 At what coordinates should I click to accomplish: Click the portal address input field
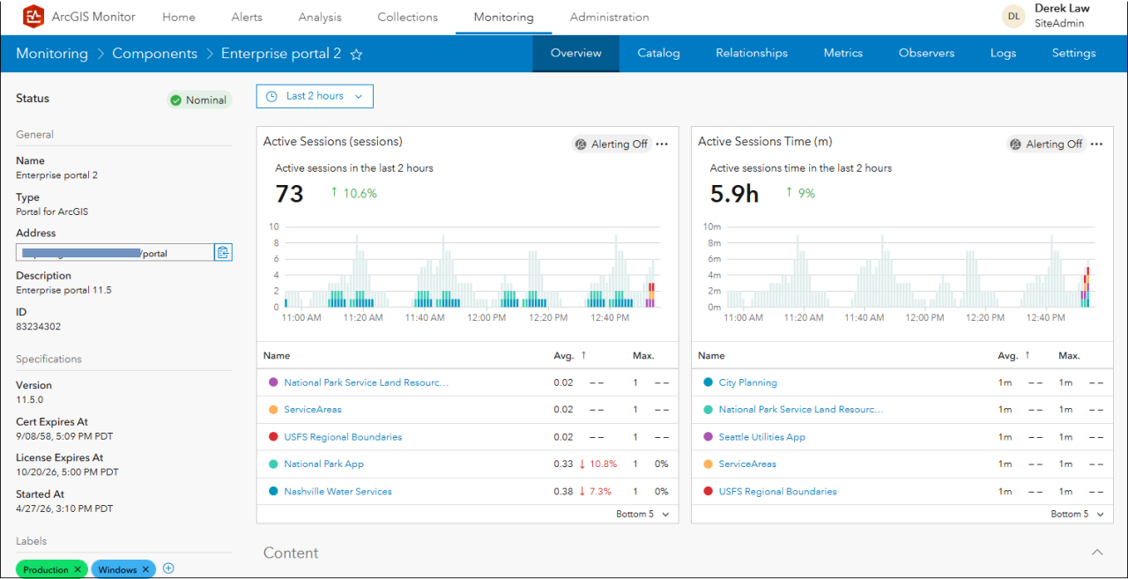pos(115,252)
